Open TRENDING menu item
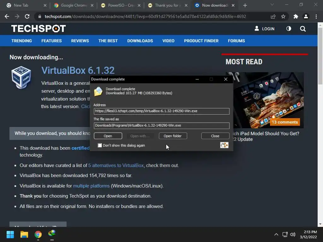The height and width of the screenshot is (242, 323). pyautogui.click(x=22, y=41)
